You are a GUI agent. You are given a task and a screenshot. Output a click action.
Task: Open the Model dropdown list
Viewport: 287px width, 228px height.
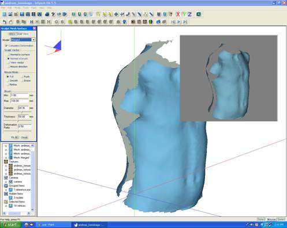33,40
